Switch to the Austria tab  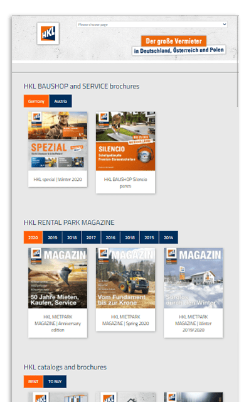60,101
